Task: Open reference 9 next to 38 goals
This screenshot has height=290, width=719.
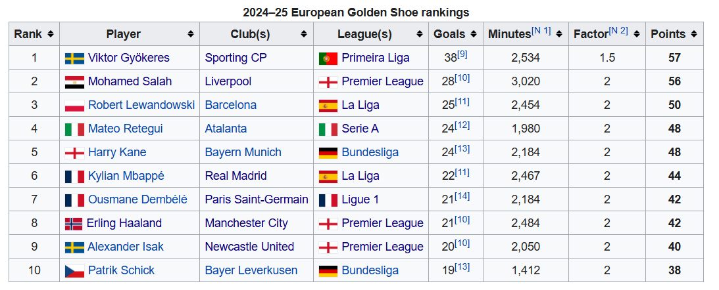Action: [462, 55]
